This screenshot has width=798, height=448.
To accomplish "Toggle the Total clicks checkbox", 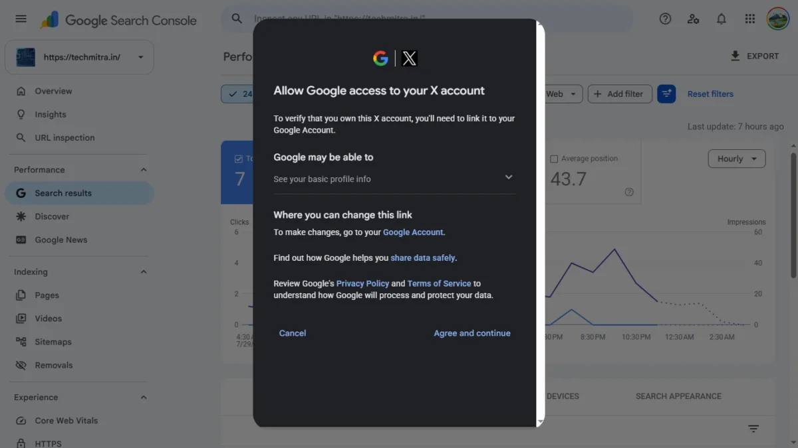I will pyautogui.click(x=239, y=159).
